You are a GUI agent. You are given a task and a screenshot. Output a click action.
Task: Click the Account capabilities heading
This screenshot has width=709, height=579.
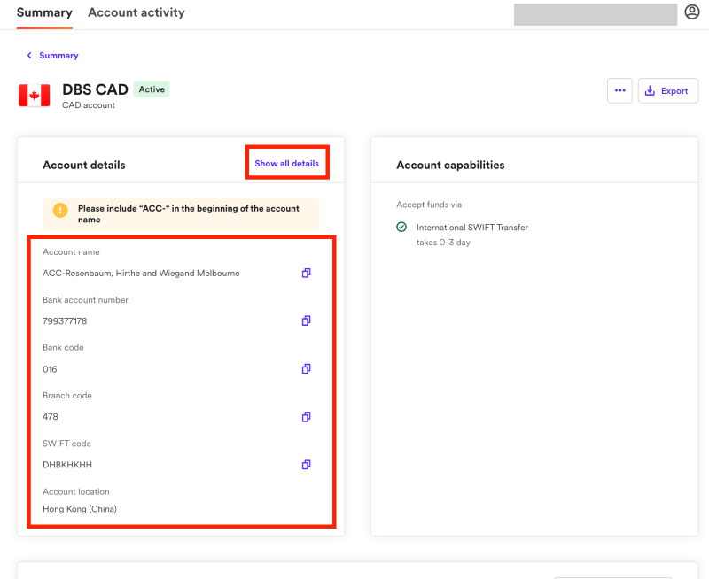point(450,166)
